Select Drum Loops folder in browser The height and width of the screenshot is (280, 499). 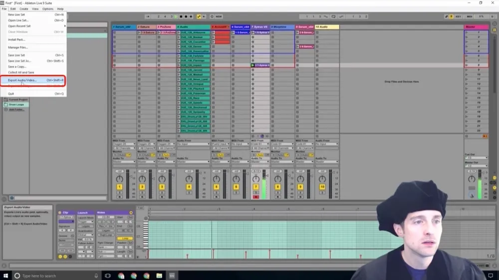(x=16, y=105)
